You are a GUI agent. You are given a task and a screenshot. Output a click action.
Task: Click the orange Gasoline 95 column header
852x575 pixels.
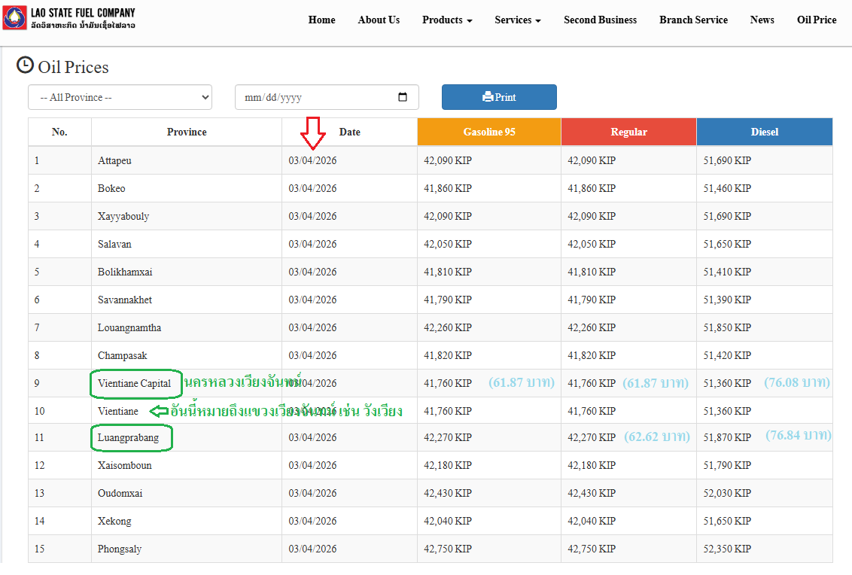(489, 132)
